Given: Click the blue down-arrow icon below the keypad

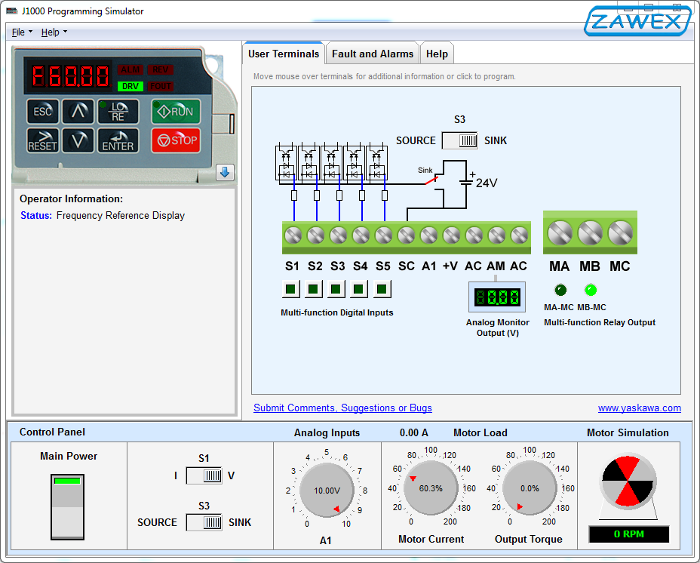Looking at the screenshot, I should pyautogui.click(x=225, y=172).
